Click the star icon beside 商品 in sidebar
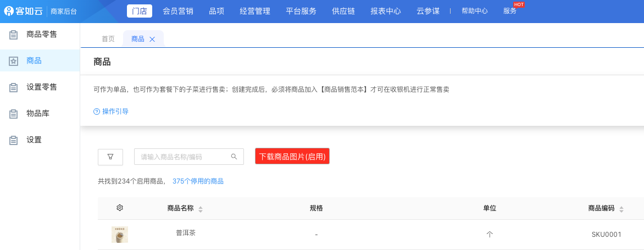 (14, 61)
